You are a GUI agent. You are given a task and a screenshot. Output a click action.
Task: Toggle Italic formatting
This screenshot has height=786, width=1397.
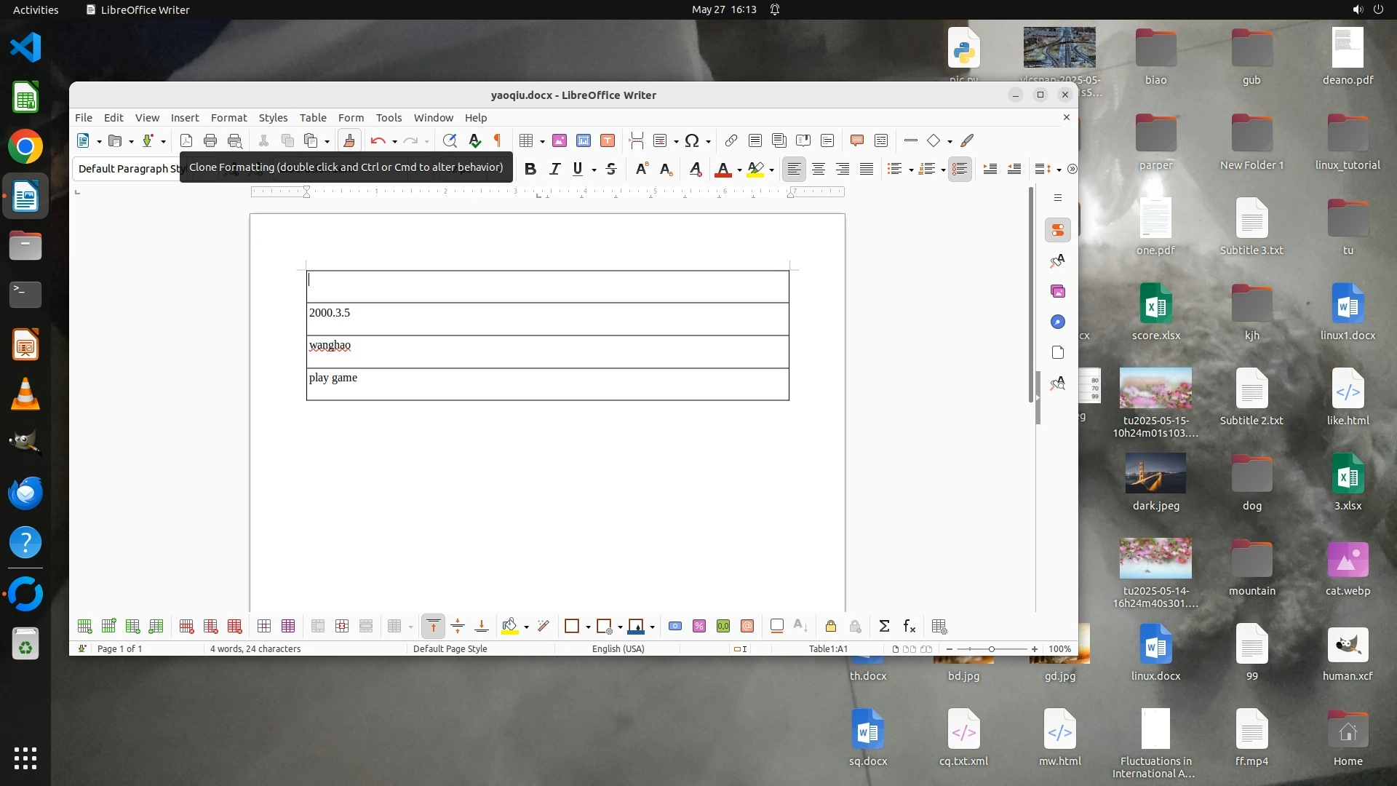[554, 169]
